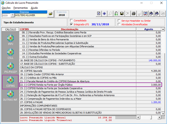The image size is (189, 124).
Task: Click the blue four-arrow navigation icon
Action: click(104, 13)
